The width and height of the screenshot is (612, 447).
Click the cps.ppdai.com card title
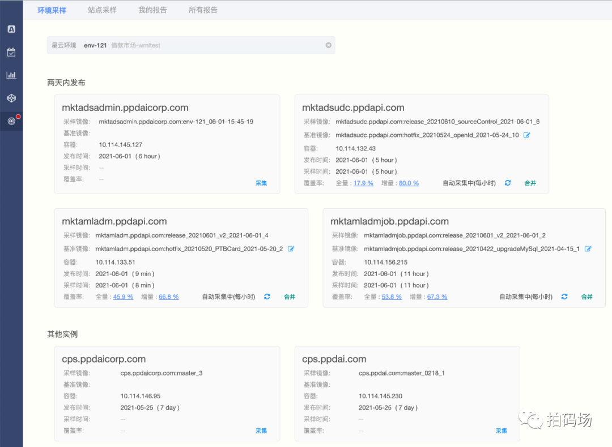click(x=334, y=359)
